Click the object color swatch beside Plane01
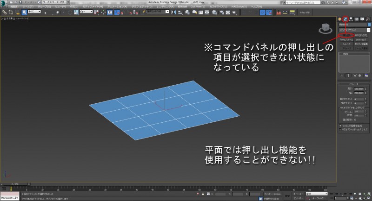This screenshot has height=201, width=372. point(368,25)
